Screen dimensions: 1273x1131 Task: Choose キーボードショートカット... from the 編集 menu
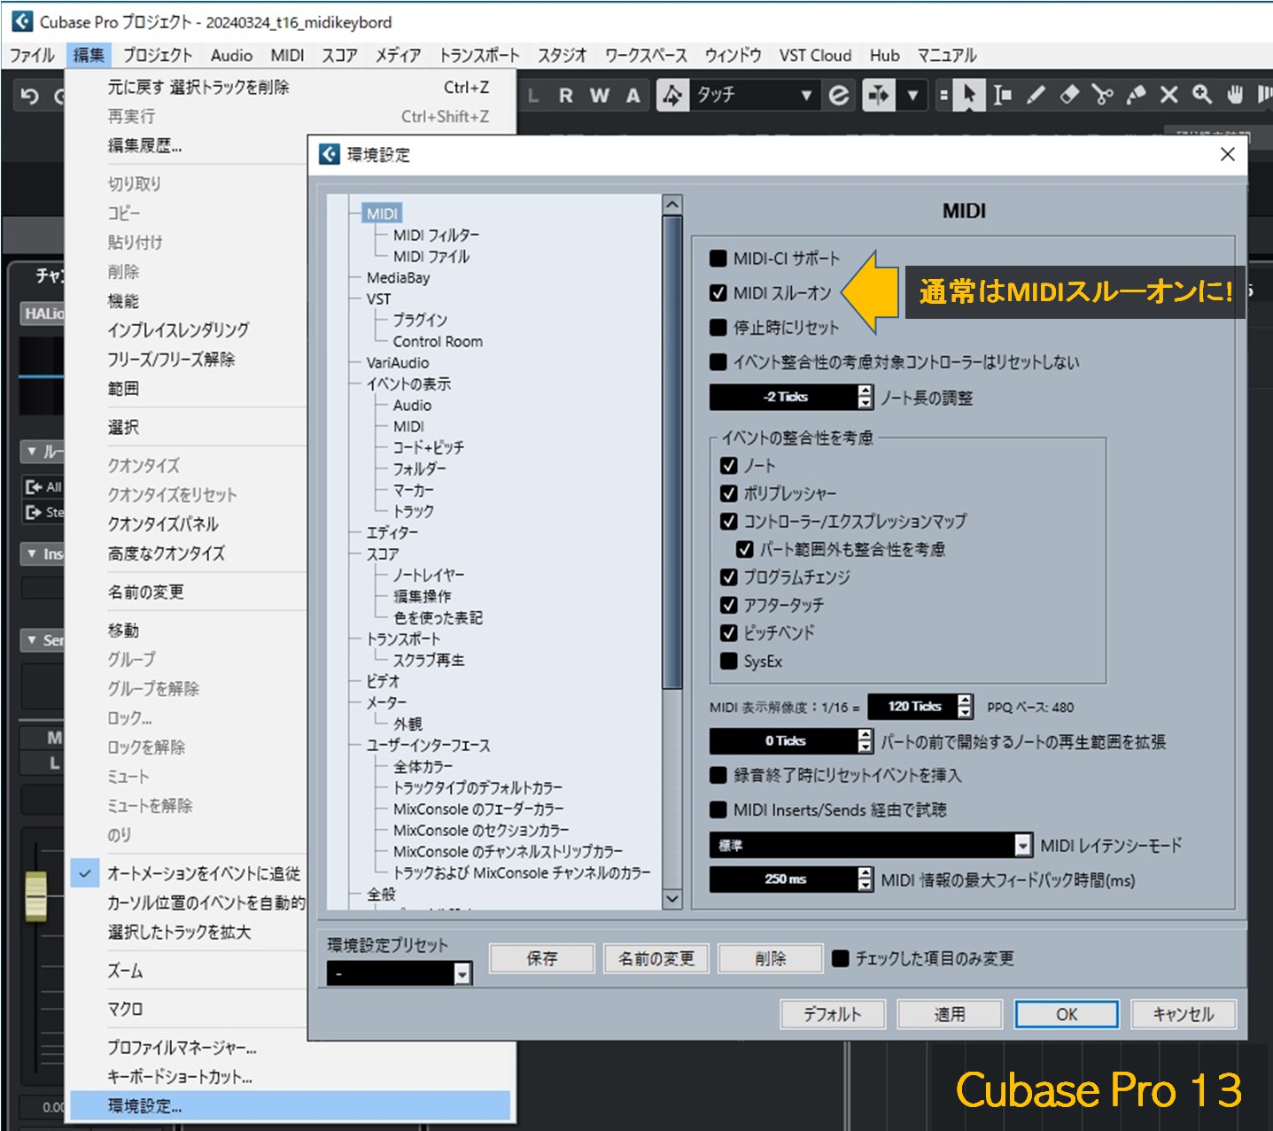[x=291, y=1077]
